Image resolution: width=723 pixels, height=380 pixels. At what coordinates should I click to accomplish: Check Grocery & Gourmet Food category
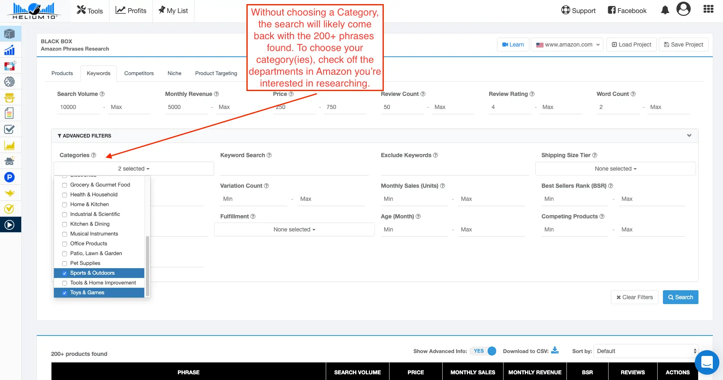(65, 185)
